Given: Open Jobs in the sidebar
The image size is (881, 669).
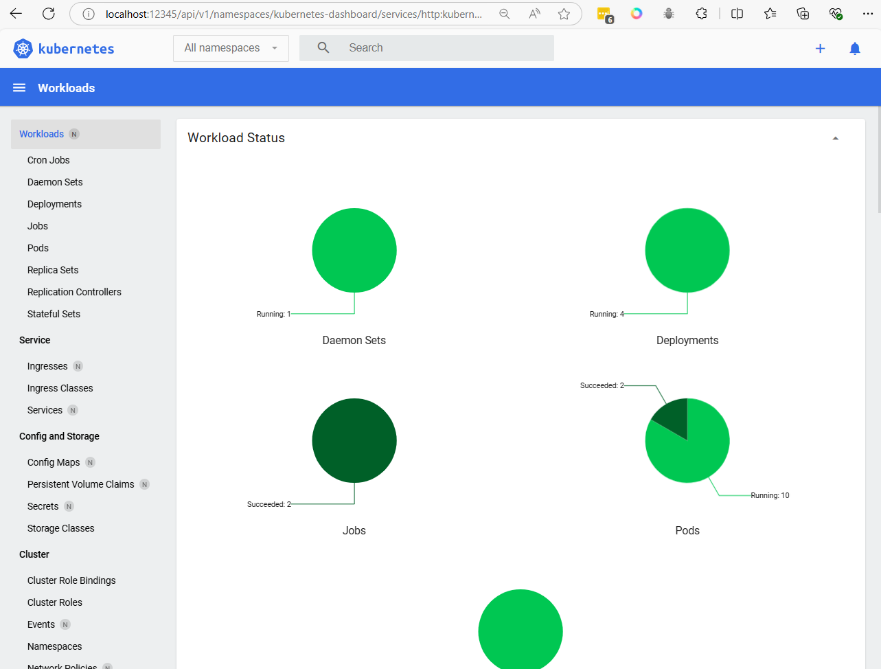Looking at the screenshot, I should point(38,226).
